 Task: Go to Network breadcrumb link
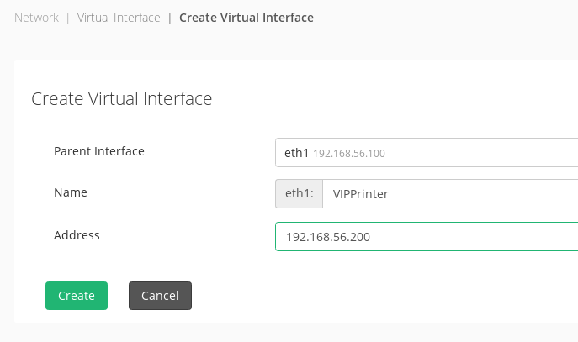(36, 18)
